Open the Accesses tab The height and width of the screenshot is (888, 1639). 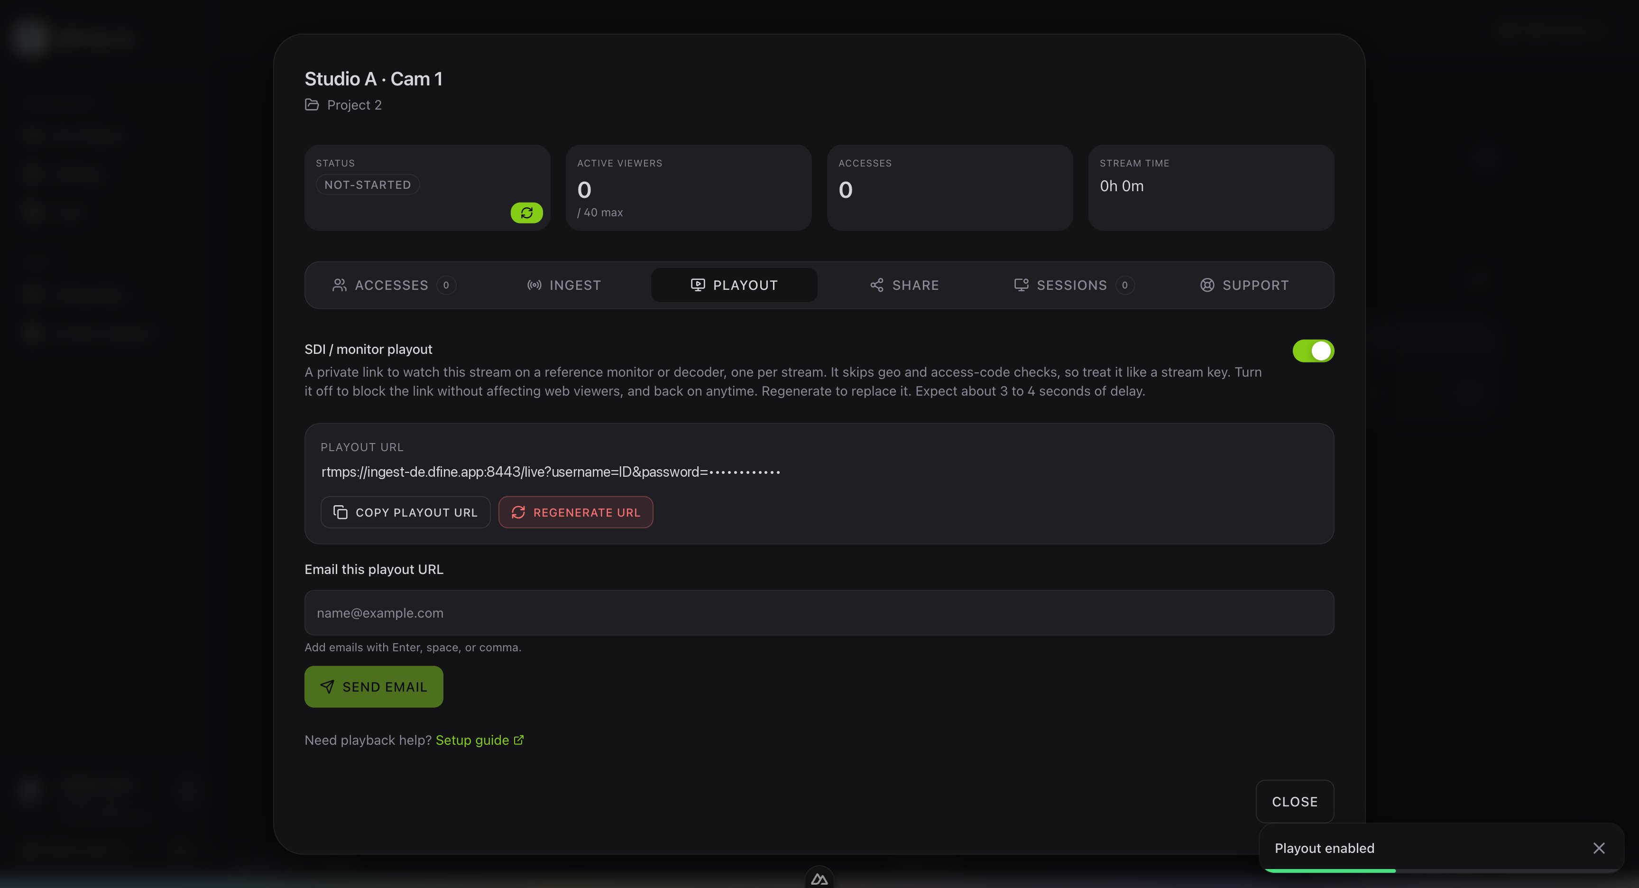pos(394,285)
